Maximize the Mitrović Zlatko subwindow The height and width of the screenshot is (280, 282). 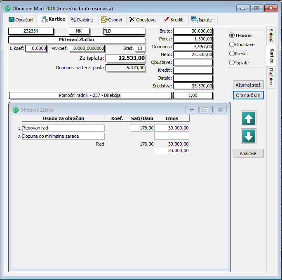[206, 110]
